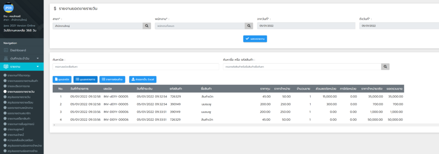This screenshot has height=154, width=439.
Task: Switch to มุมมองบิล view
Action: (62, 80)
